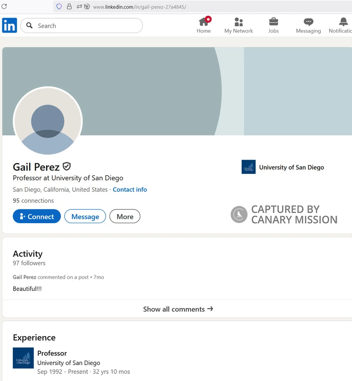
Task: Open the Home tab in LinkedIn navigation
Action: pyautogui.click(x=204, y=25)
